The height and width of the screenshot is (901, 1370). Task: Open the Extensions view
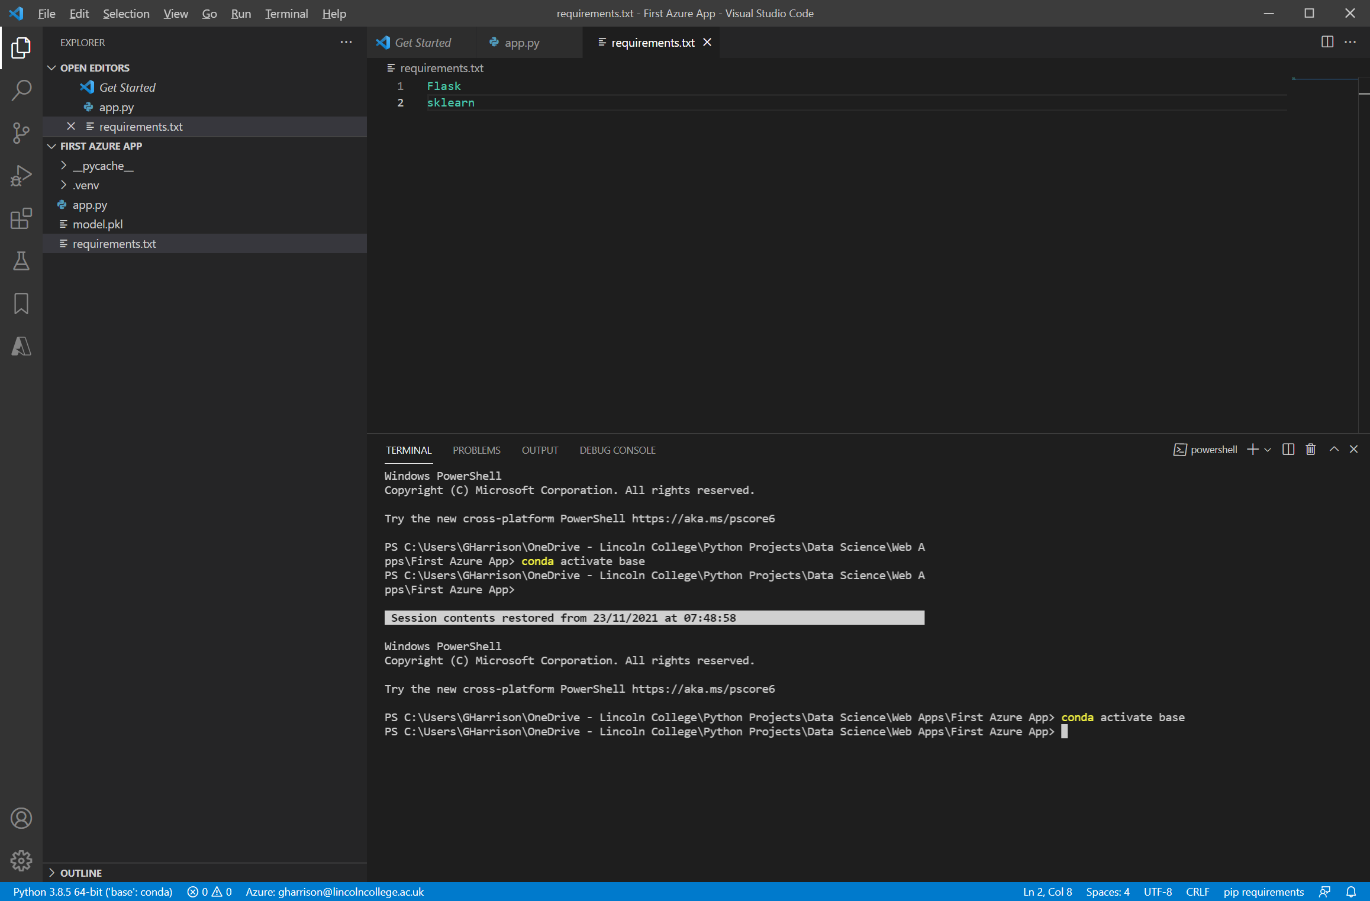[x=21, y=218]
